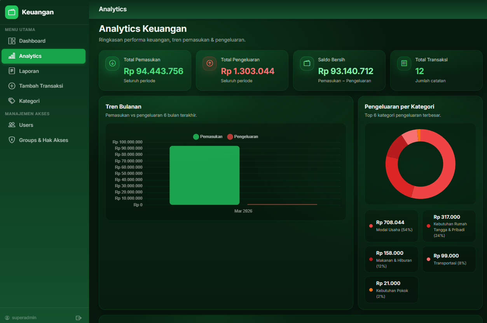
Task: Go to Tambah Transaksi page
Action: 41,86
